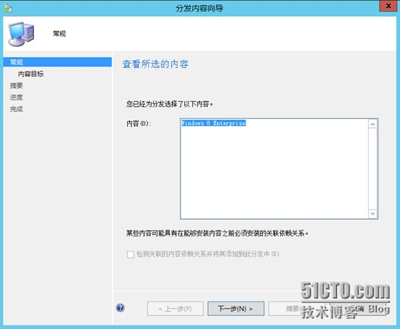Toggle the 检测关联的内容依赖关系 checkbox
The width and height of the screenshot is (400, 329).
[x=131, y=255]
